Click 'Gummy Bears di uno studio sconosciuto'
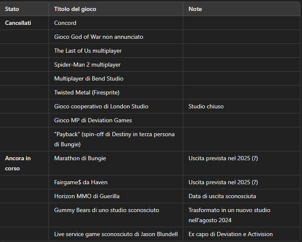302x242 pixels. pyautogui.click(x=106, y=210)
